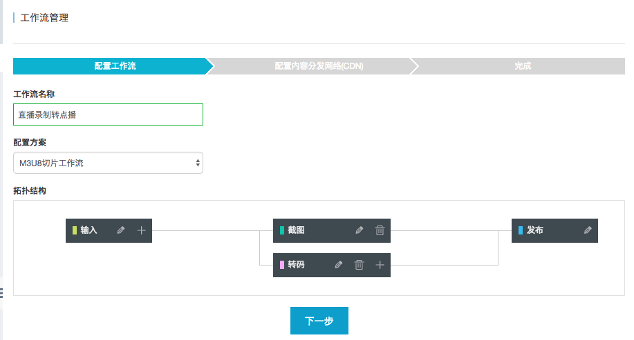Delete the 截图 node via trash icon
The image size is (634, 340).
click(380, 230)
